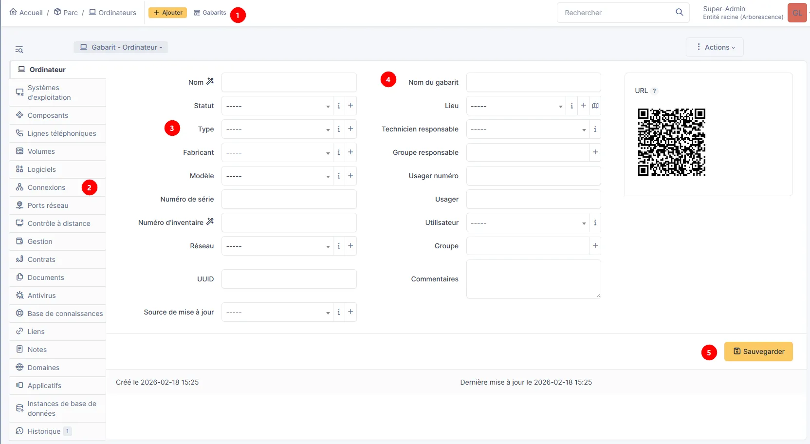Show info for Statut field
Screen dimensions: 810x444
339,106
